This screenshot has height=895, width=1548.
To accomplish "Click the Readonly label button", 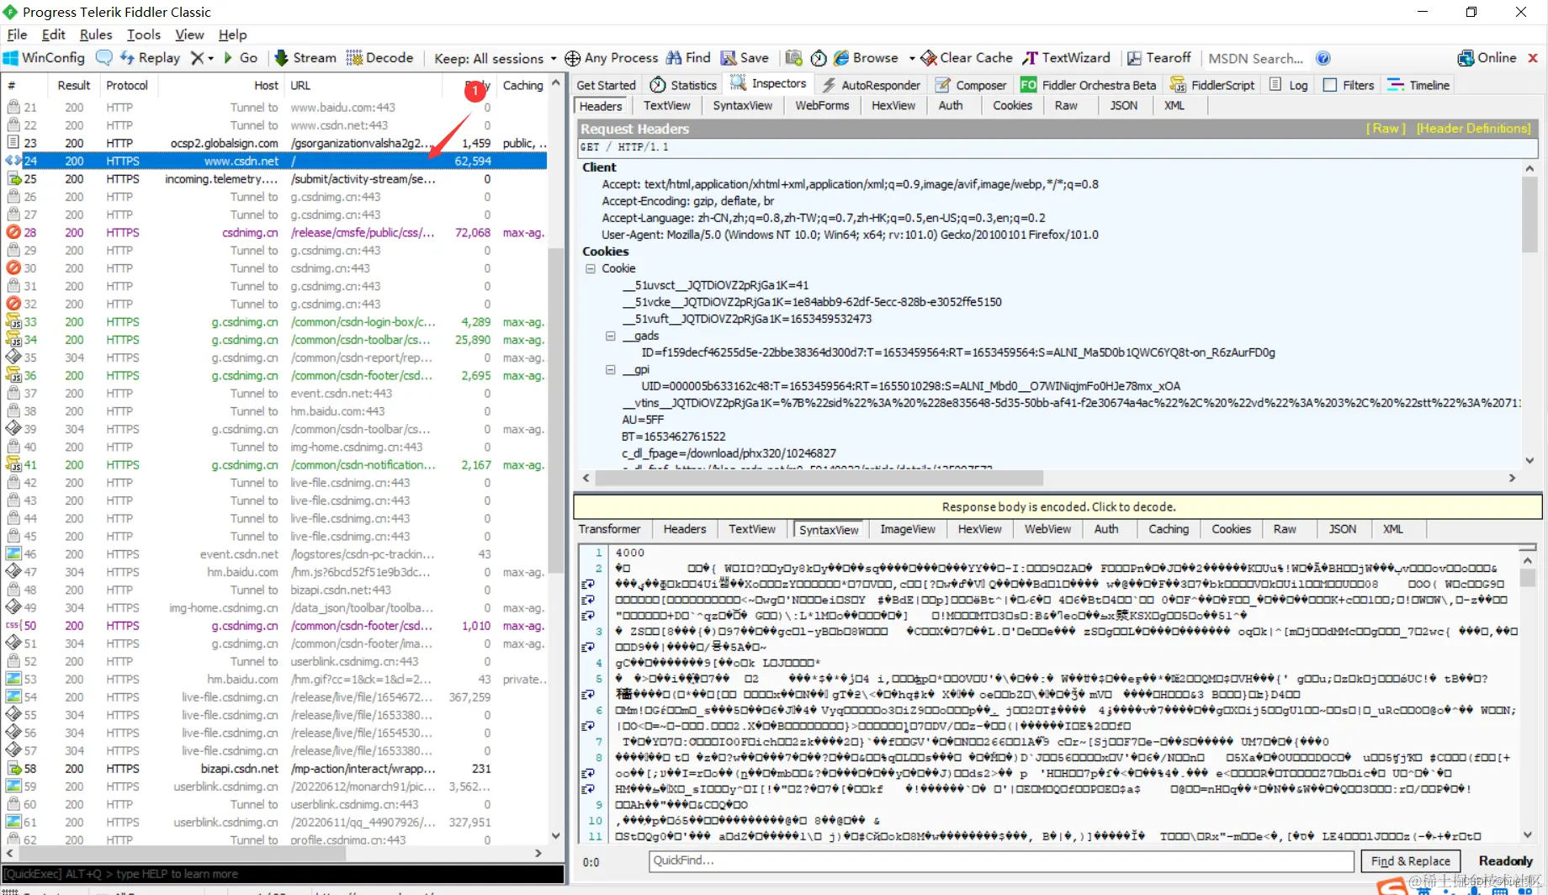I will (1505, 861).
